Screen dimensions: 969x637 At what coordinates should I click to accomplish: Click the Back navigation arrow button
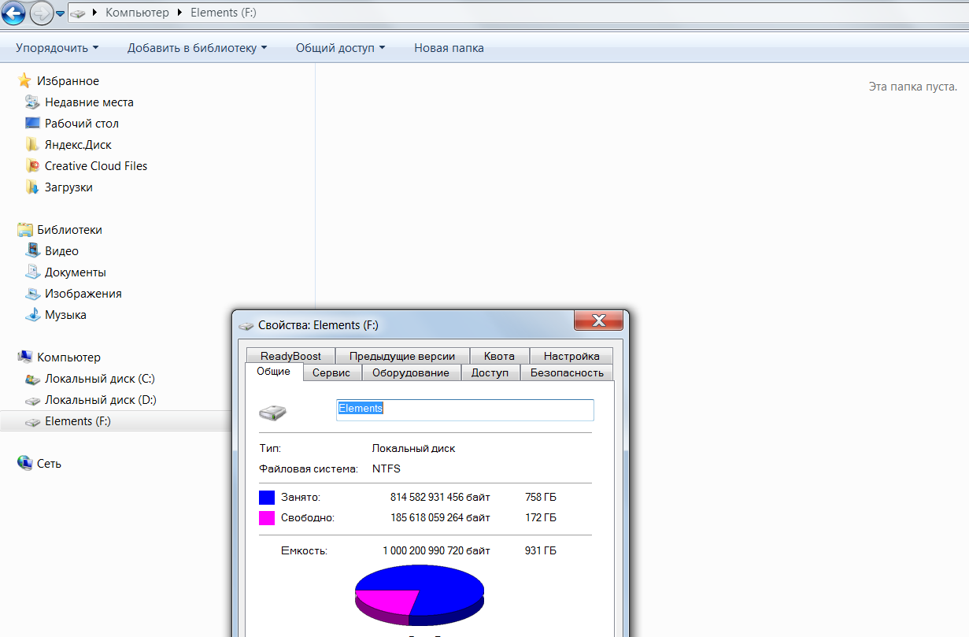tap(14, 12)
